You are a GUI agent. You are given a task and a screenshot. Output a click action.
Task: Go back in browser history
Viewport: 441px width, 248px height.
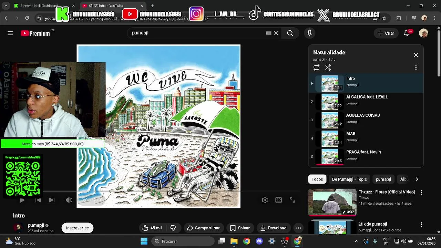point(6,18)
